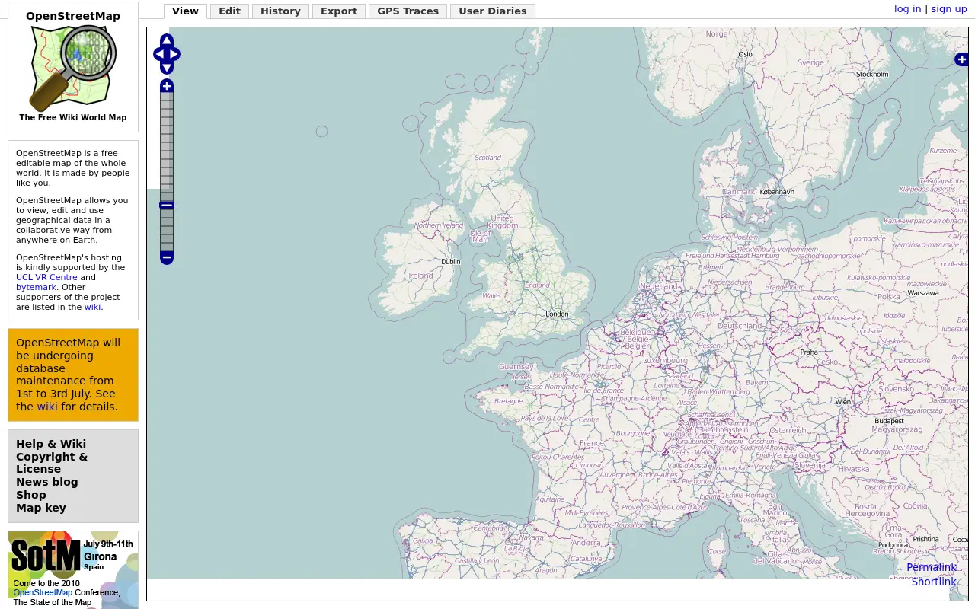Open Help & Wiki
The height and width of the screenshot is (609, 975).
[x=51, y=444]
